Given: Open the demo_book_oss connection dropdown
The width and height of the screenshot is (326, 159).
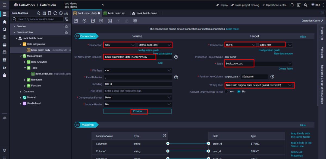Looking at the screenshot, I should (x=155, y=45).
